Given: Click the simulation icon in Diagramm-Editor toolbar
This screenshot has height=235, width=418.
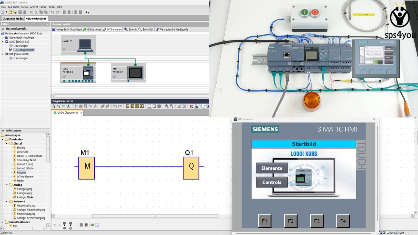Looking at the screenshot, I should pos(191,106).
